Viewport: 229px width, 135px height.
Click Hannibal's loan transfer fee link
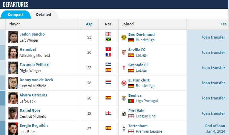(213, 52)
